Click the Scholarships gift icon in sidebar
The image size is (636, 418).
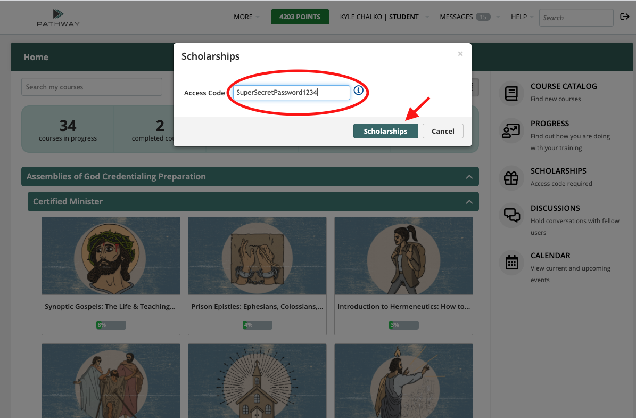click(x=511, y=178)
